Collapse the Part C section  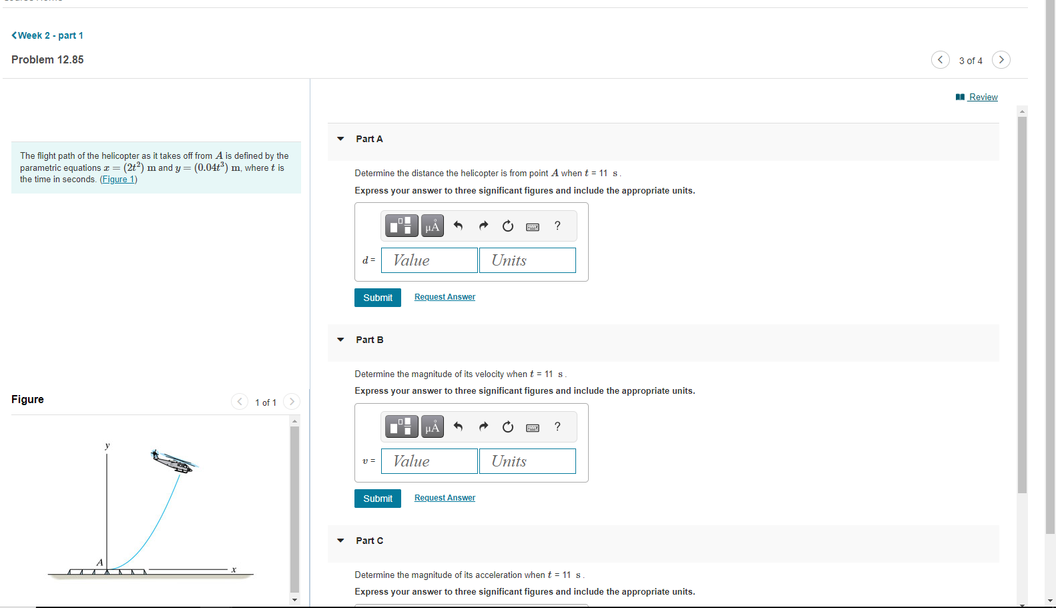pos(340,541)
